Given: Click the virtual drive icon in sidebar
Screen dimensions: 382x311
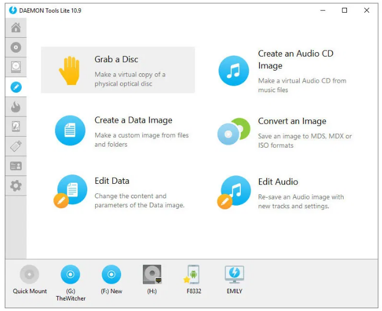Looking at the screenshot, I should pos(16,67).
